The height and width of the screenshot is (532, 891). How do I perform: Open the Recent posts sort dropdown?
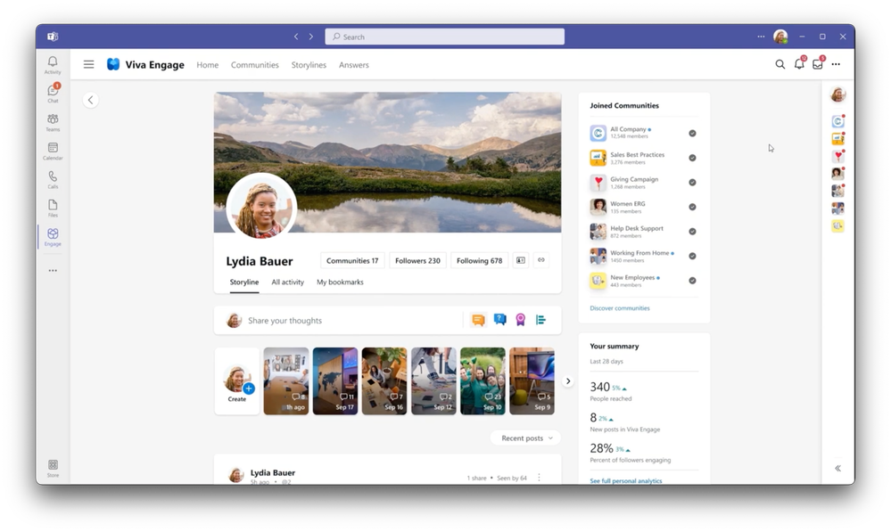[526, 438]
